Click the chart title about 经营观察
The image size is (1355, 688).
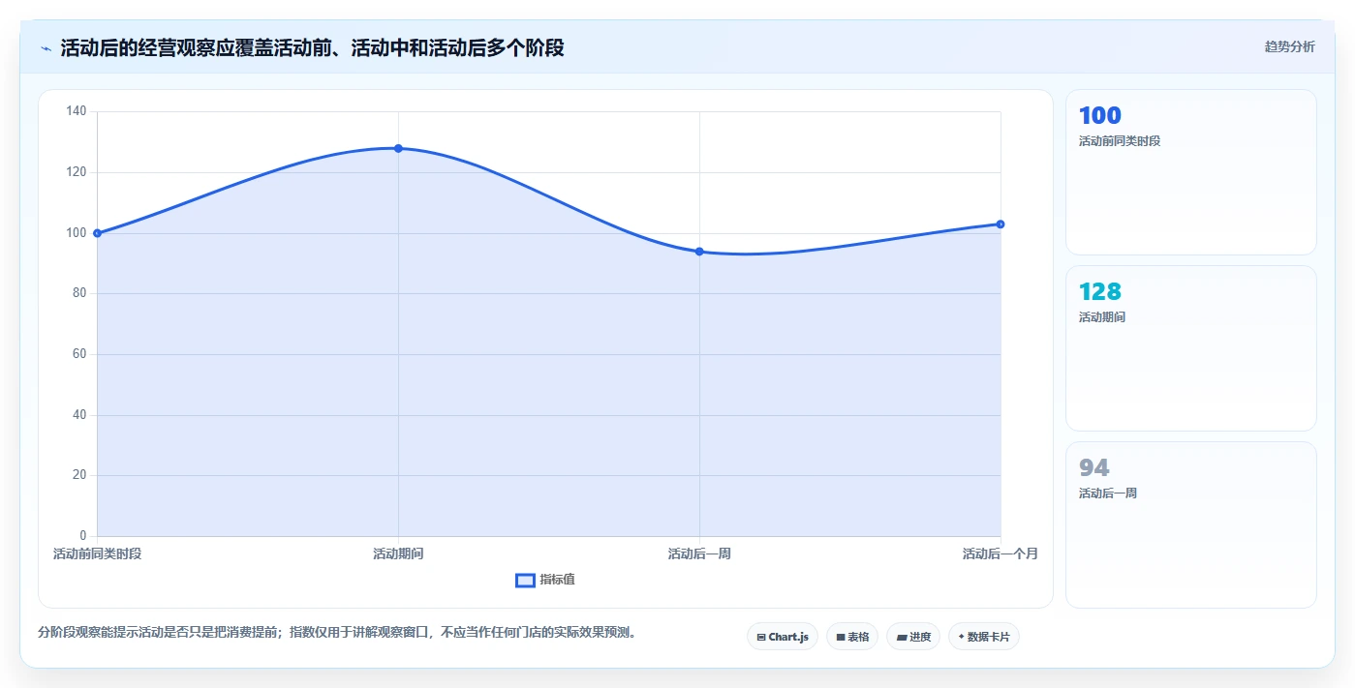click(x=312, y=47)
